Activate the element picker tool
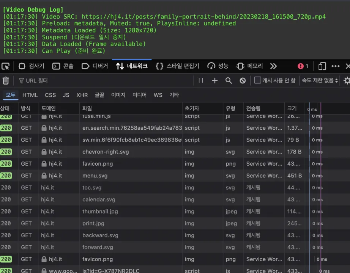Viewport: 350px width, 273px height. 5,66
